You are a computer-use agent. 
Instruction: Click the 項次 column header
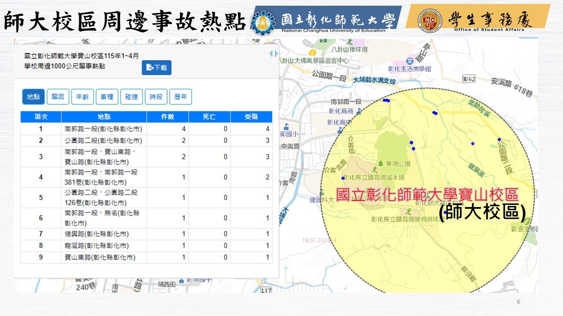(x=41, y=117)
